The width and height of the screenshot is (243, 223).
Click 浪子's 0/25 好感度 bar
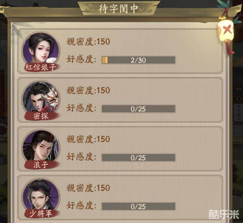tap(138, 157)
